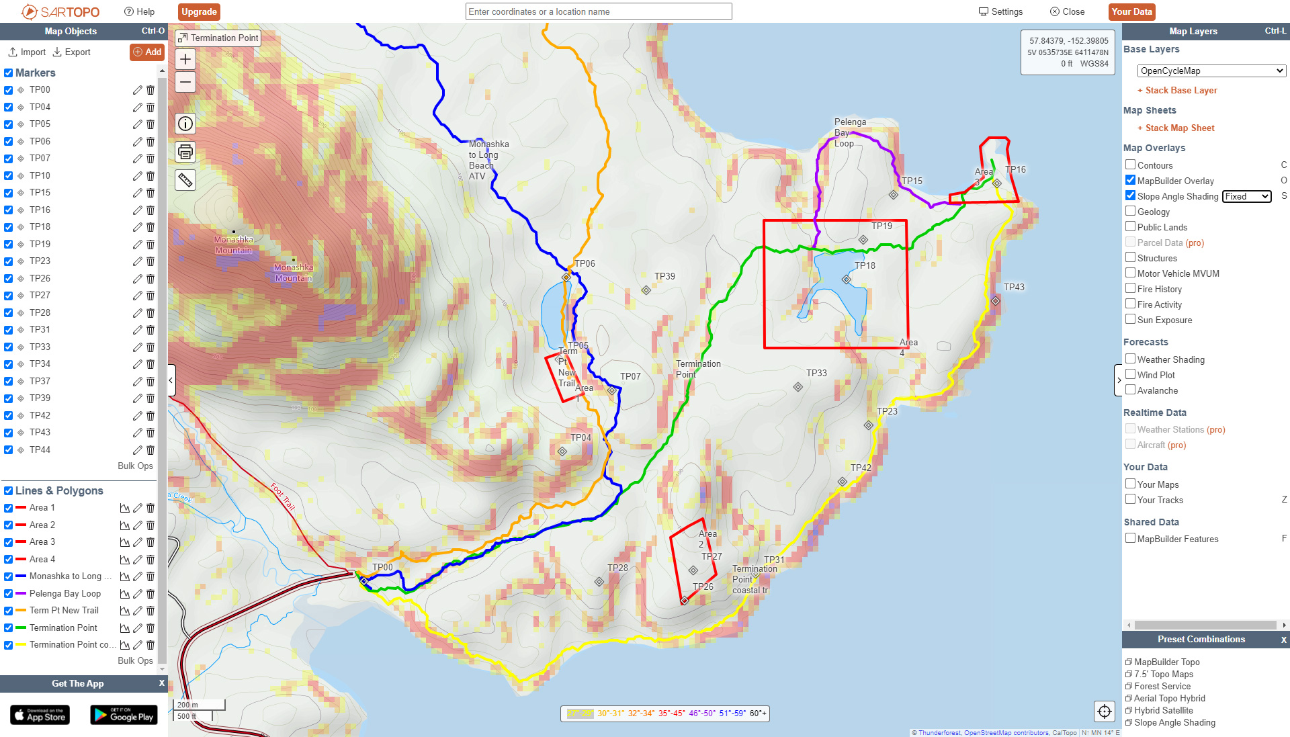1290x737 pixels.
Task: Click the orange Add button
Action: (x=147, y=52)
